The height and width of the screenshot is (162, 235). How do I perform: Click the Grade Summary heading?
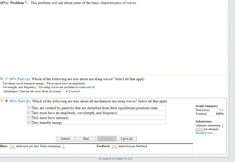[206, 106]
